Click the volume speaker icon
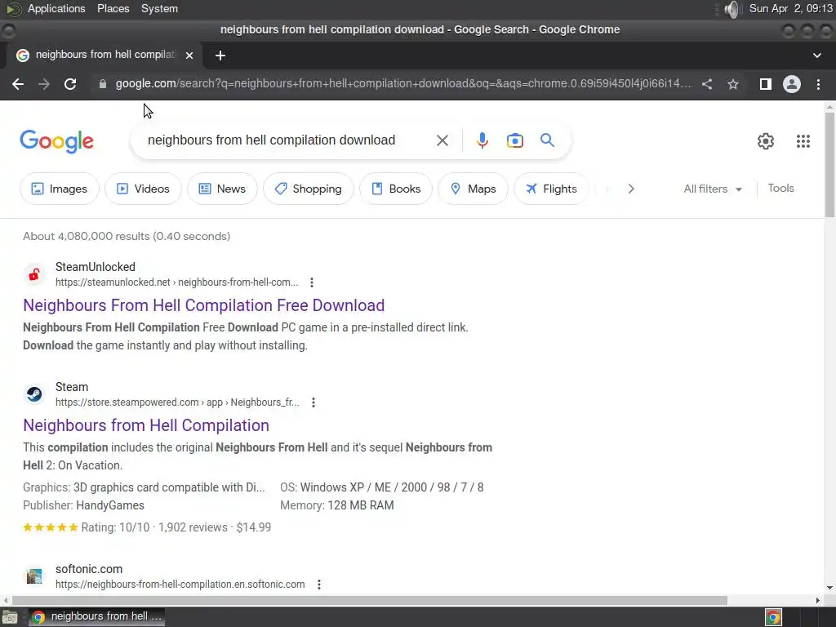The height and width of the screenshot is (627, 836). [x=733, y=9]
